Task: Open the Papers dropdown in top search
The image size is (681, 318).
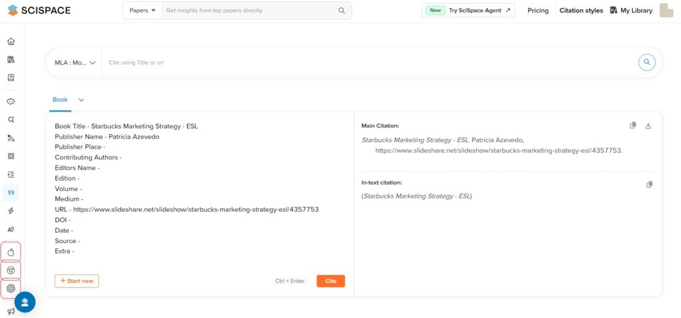Action: click(142, 11)
